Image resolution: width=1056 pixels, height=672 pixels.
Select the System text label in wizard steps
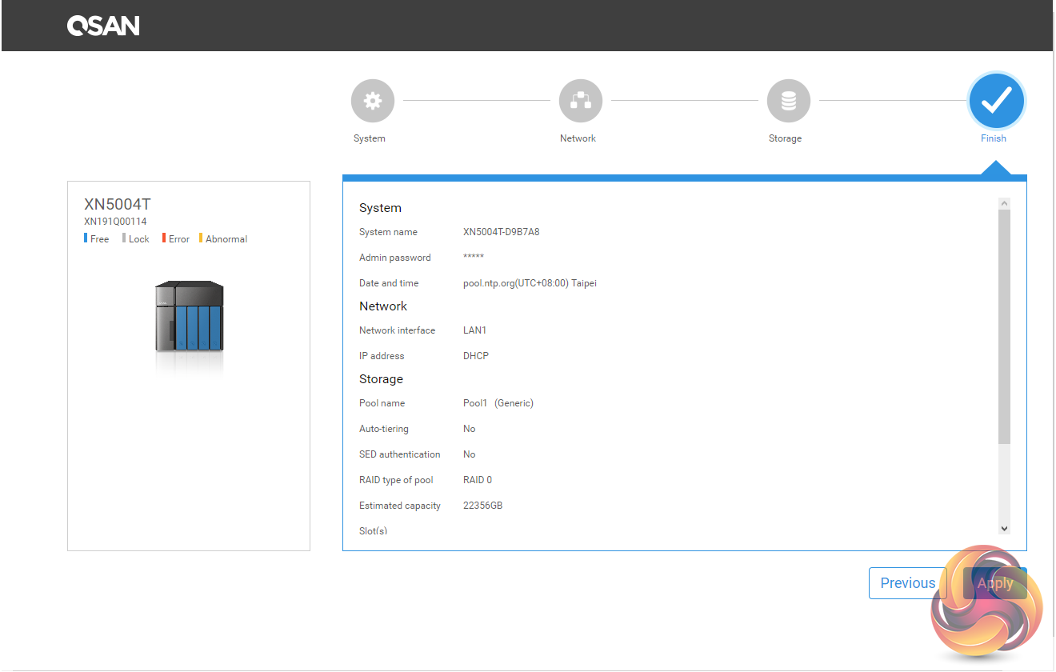pos(370,138)
